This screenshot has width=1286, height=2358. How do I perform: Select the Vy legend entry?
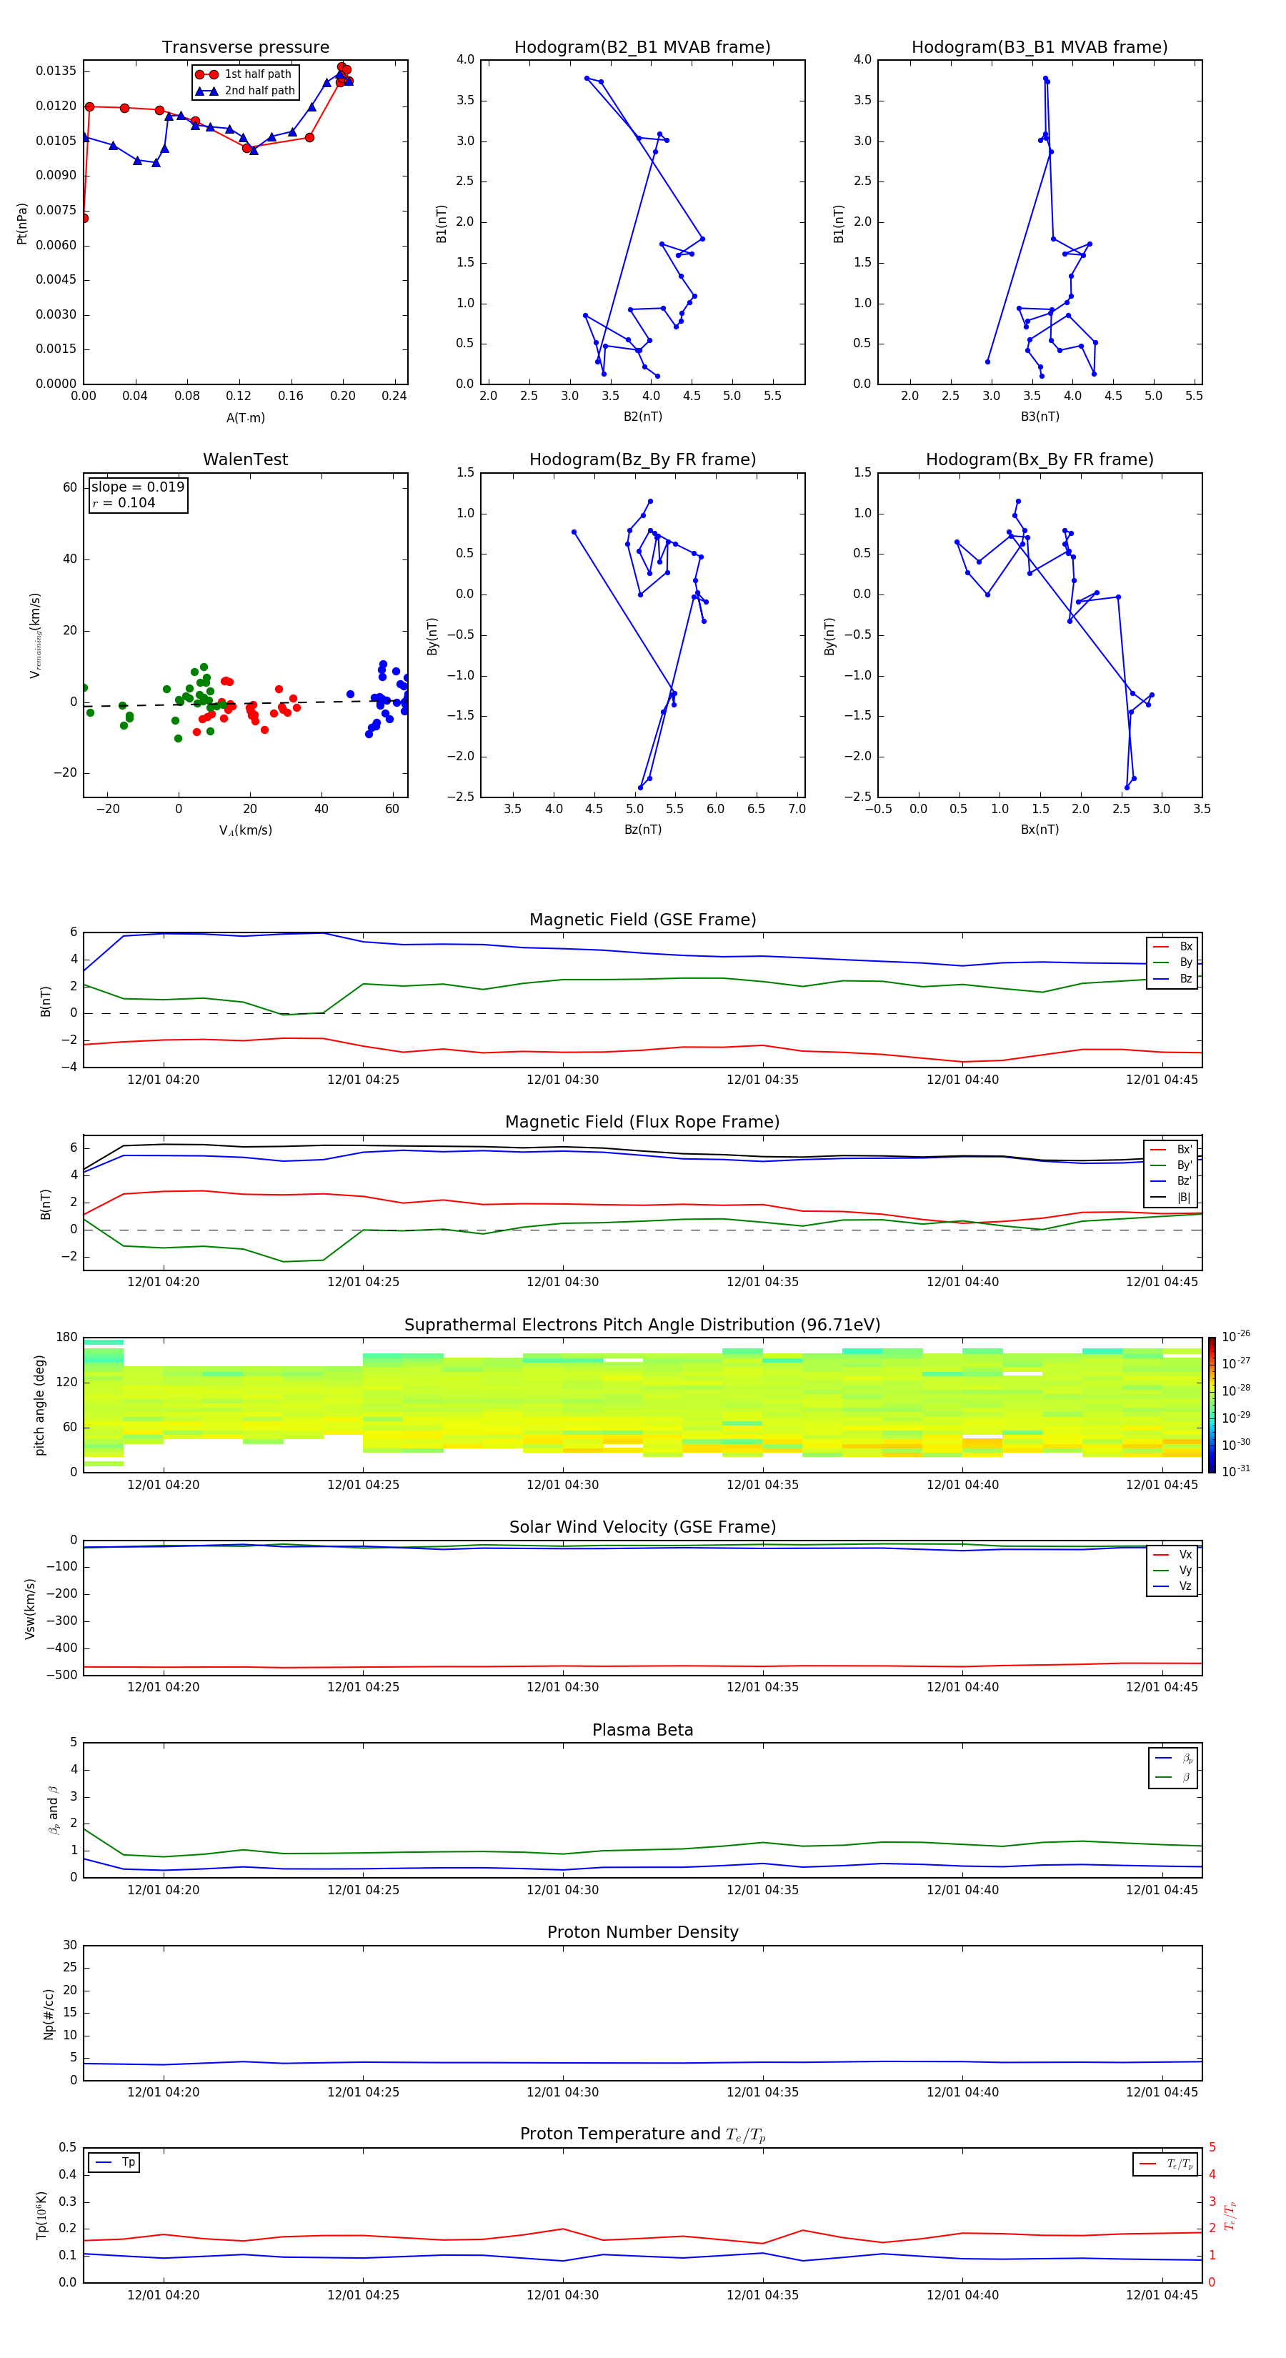[x=1172, y=1570]
